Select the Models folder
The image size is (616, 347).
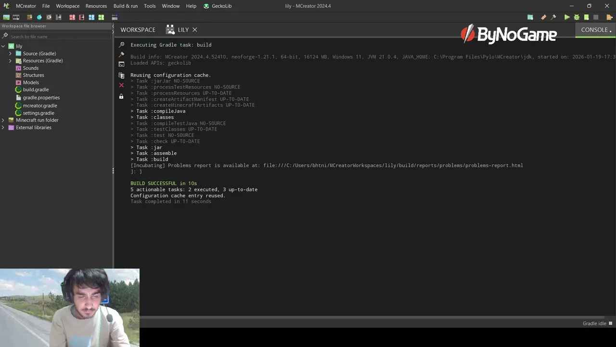(31, 82)
